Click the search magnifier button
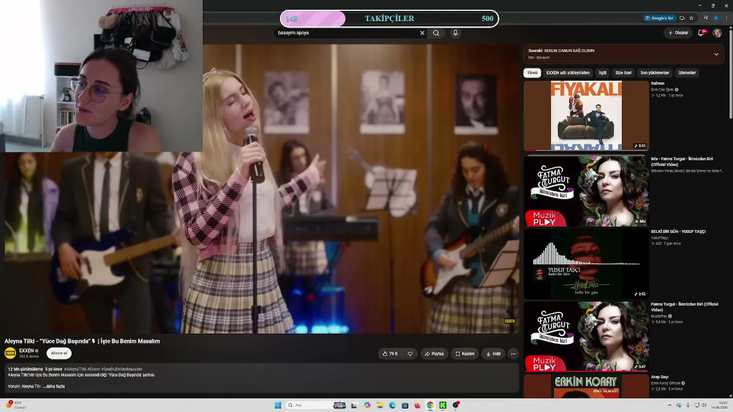Image resolution: width=733 pixels, height=412 pixels. point(436,33)
